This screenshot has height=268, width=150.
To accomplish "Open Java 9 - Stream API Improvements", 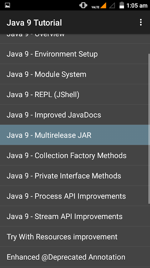I will 75,216.
